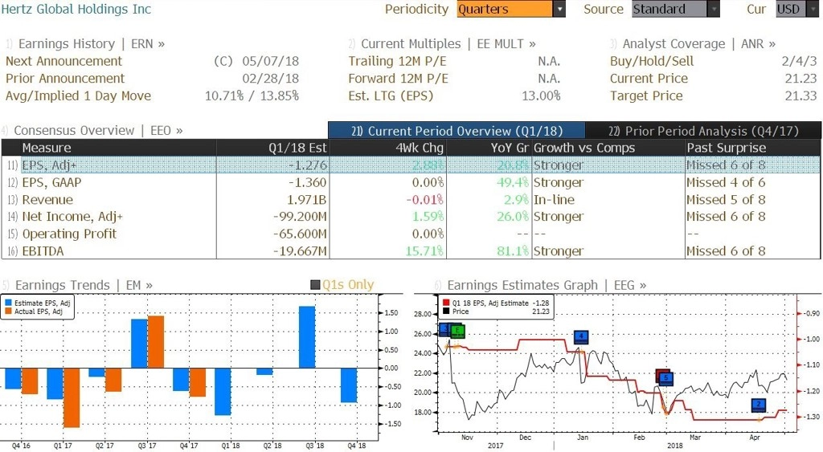The width and height of the screenshot is (823, 452).
Task: Click the event marker numbered 4 on estimates graph
Action: (581, 336)
